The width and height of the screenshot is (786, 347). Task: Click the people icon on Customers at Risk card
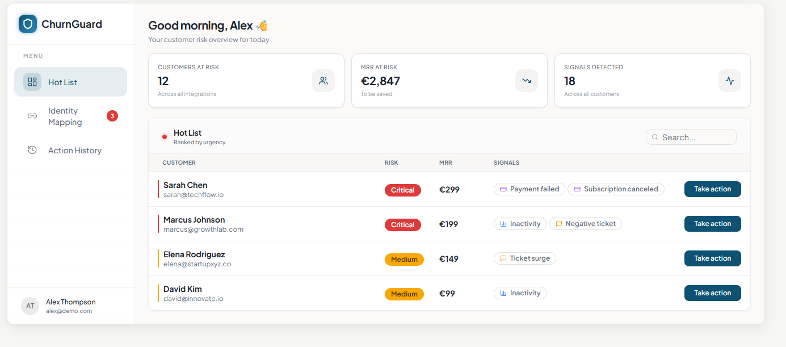pyautogui.click(x=323, y=81)
